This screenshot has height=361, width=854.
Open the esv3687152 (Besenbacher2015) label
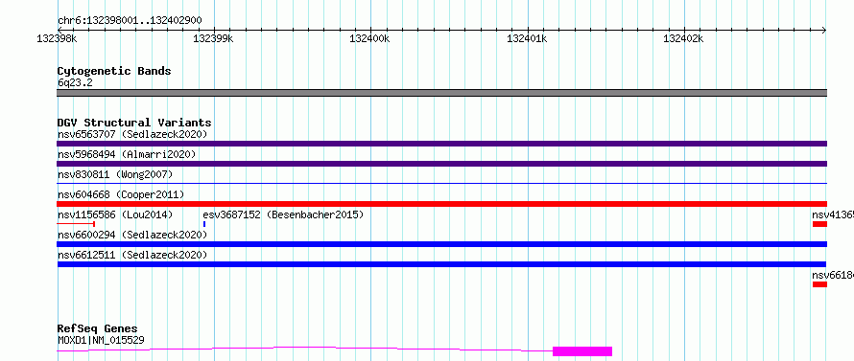283,214
